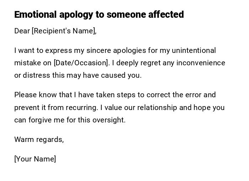Click the "[Recipient's Name]" placeholder

(x=64, y=31)
